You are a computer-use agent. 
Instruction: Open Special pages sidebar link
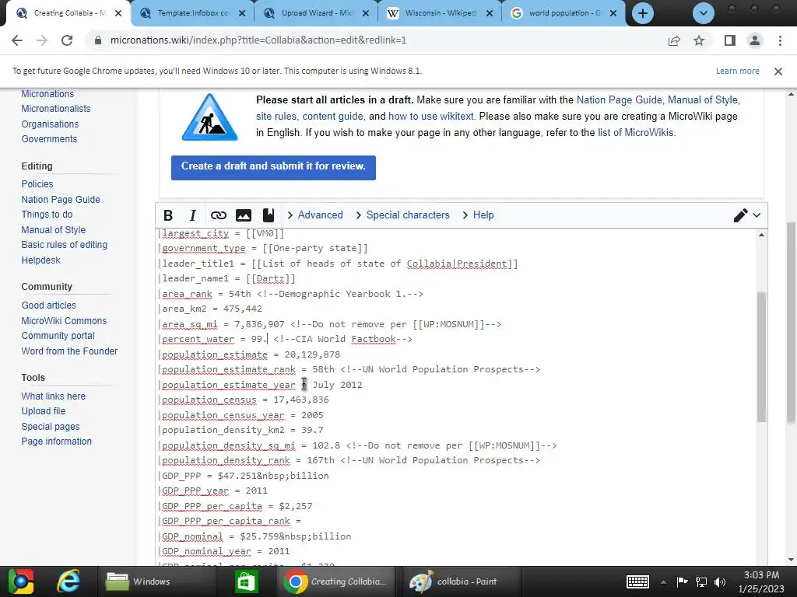pos(51,427)
